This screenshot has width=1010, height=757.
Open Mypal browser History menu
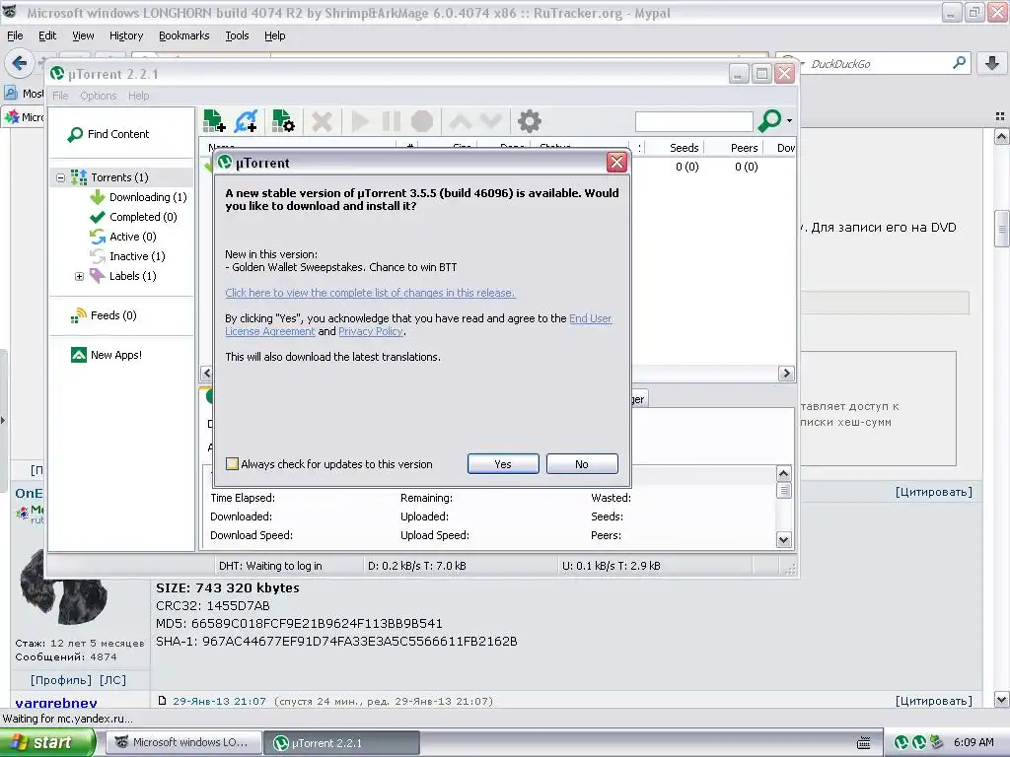[126, 35]
